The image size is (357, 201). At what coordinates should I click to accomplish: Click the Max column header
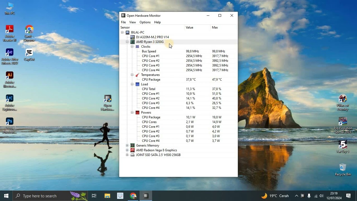click(223, 27)
